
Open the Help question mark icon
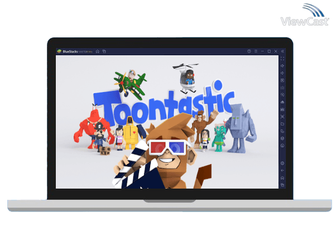tap(249, 51)
